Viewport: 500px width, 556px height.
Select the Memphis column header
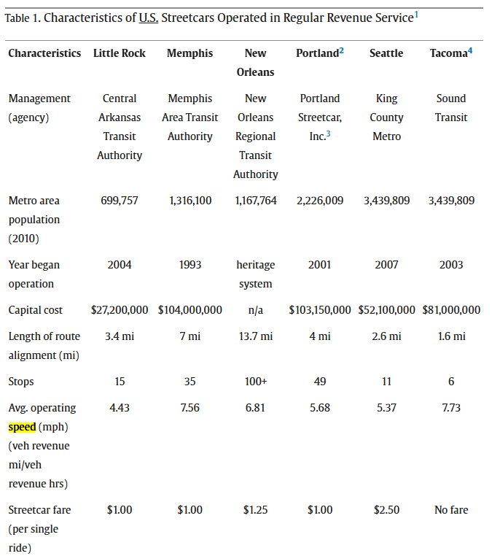(190, 53)
